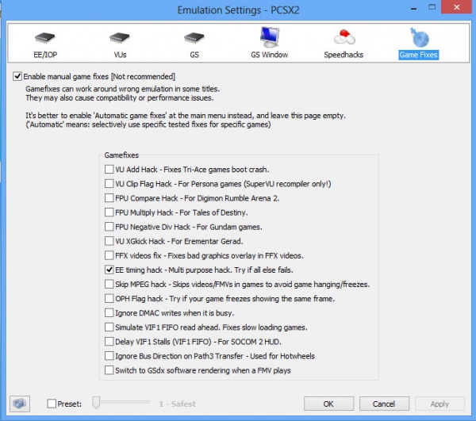The height and width of the screenshot is (421, 476).
Task: Enable VU Clip Flag Hack
Action: tap(109, 183)
